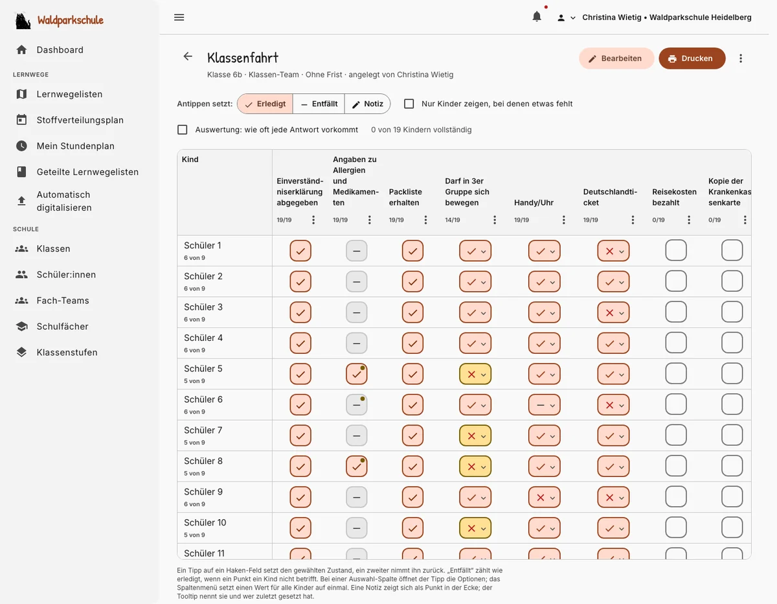Viewport: 777px width, 604px height.
Task: Open the user account menu icon
Action: coord(566,17)
